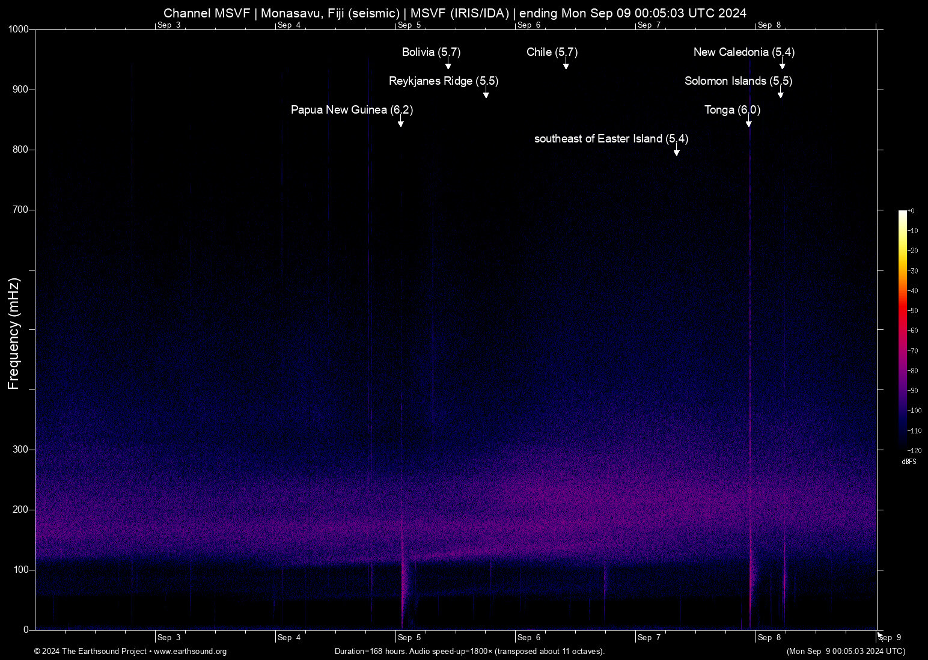Click the 300 mark on the frequency axis
Viewport: 928px width, 660px height.
pyautogui.click(x=20, y=448)
